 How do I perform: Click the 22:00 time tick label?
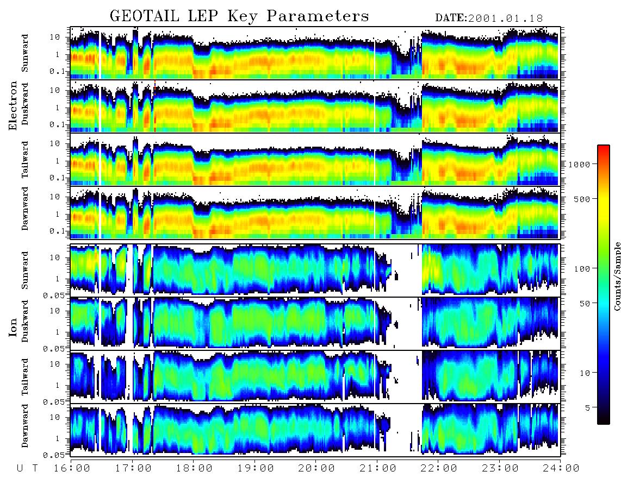pos(439,468)
